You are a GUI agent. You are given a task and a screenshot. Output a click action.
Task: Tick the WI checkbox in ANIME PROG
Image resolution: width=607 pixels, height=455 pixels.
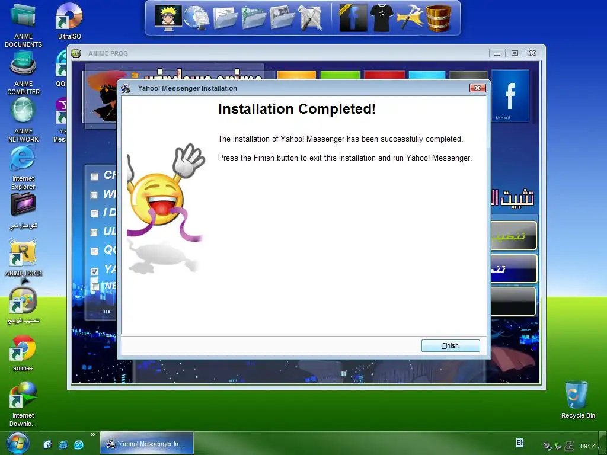[94, 195]
